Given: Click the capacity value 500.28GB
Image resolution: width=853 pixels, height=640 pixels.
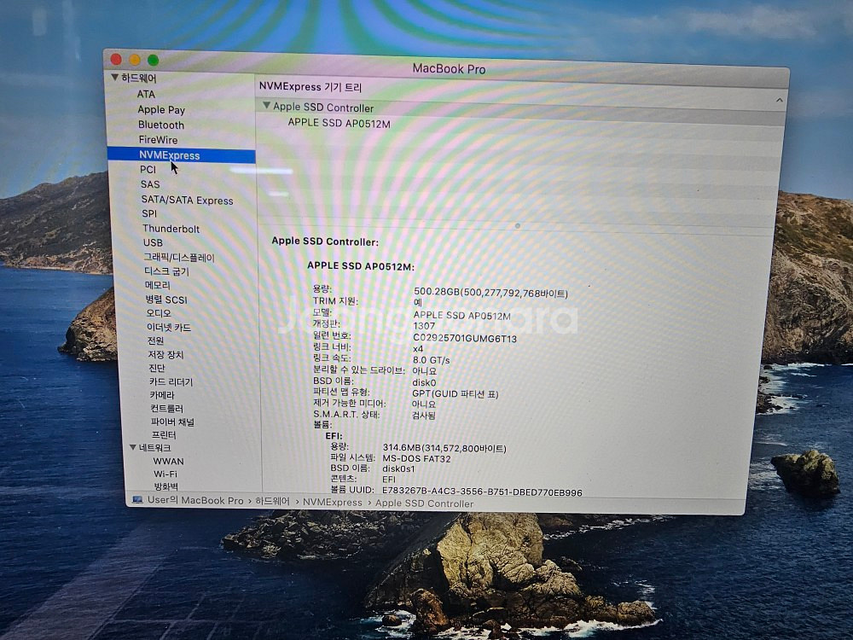Looking at the screenshot, I should pos(490,293).
